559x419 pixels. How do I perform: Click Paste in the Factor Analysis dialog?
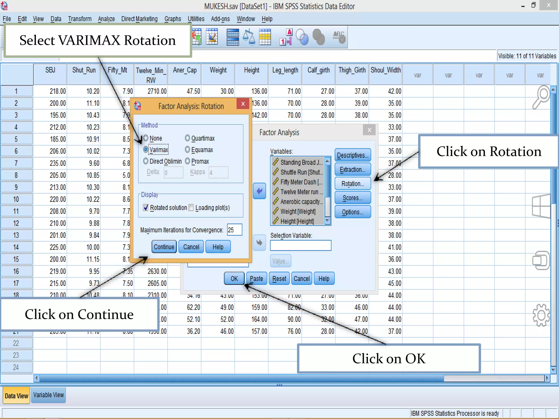pos(257,279)
